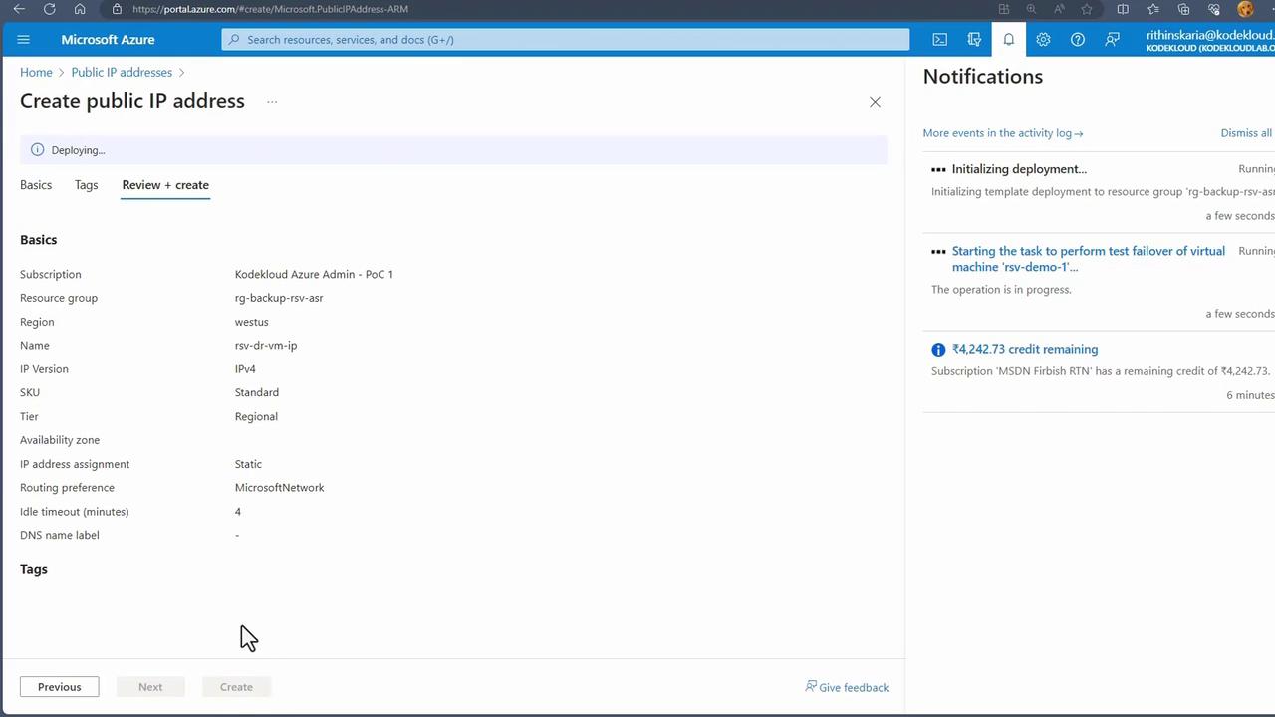
Task: Click the 'Deploying...' status message
Action: click(78, 150)
